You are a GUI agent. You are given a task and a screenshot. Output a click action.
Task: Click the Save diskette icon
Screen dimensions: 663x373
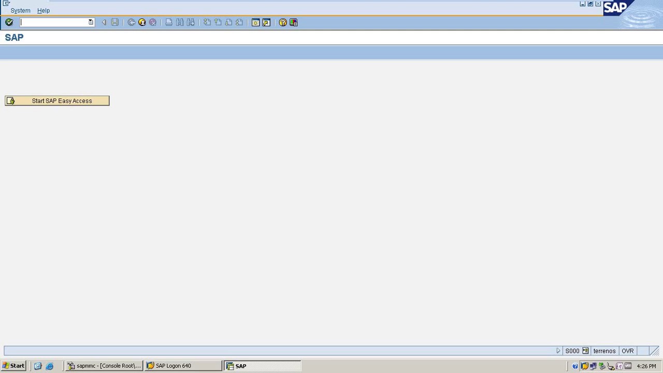tap(115, 22)
